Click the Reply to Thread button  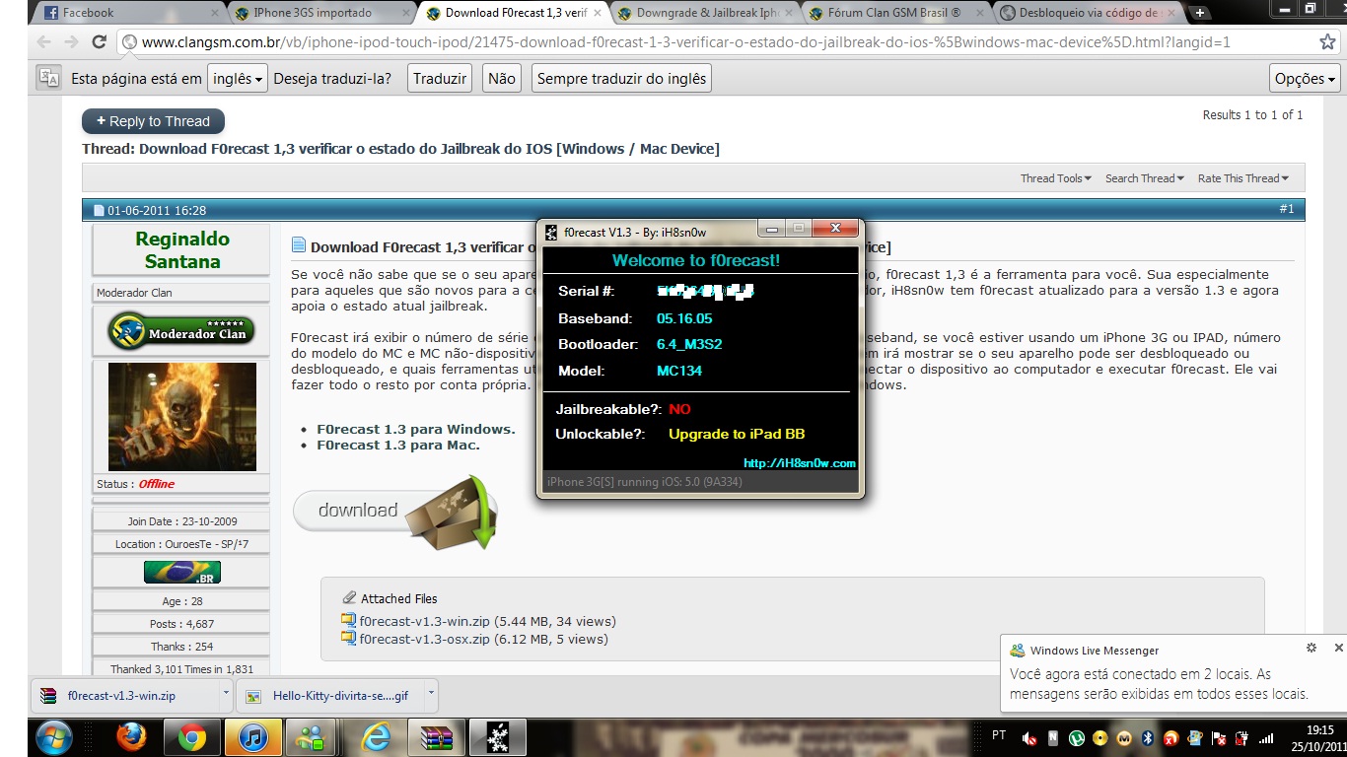coord(153,121)
